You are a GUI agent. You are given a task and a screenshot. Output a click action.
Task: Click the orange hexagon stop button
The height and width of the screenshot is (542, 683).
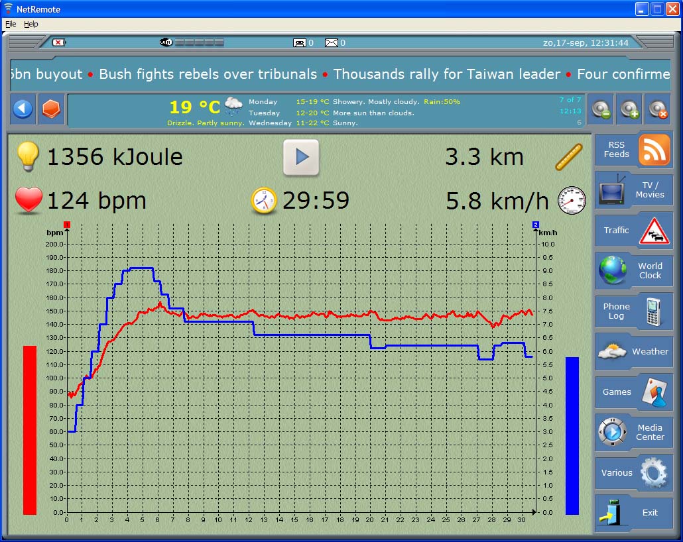[x=51, y=109]
